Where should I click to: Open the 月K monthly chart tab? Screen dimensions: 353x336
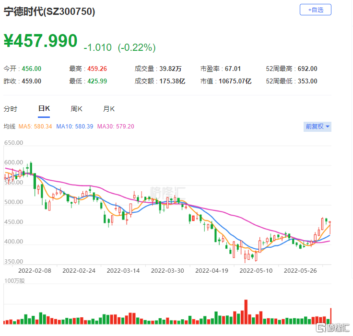tap(109, 109)
